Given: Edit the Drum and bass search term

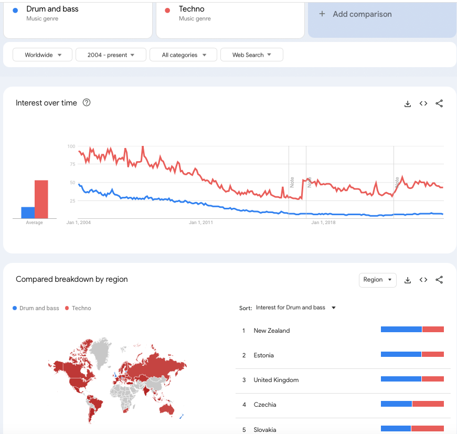Looking at the screenshot, I should tap(52, 9).
